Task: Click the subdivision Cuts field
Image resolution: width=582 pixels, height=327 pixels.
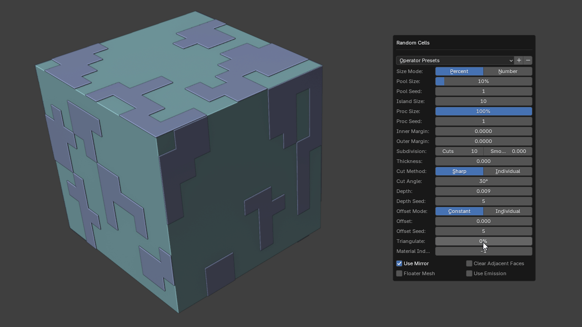Action: [x=459, y=151]
